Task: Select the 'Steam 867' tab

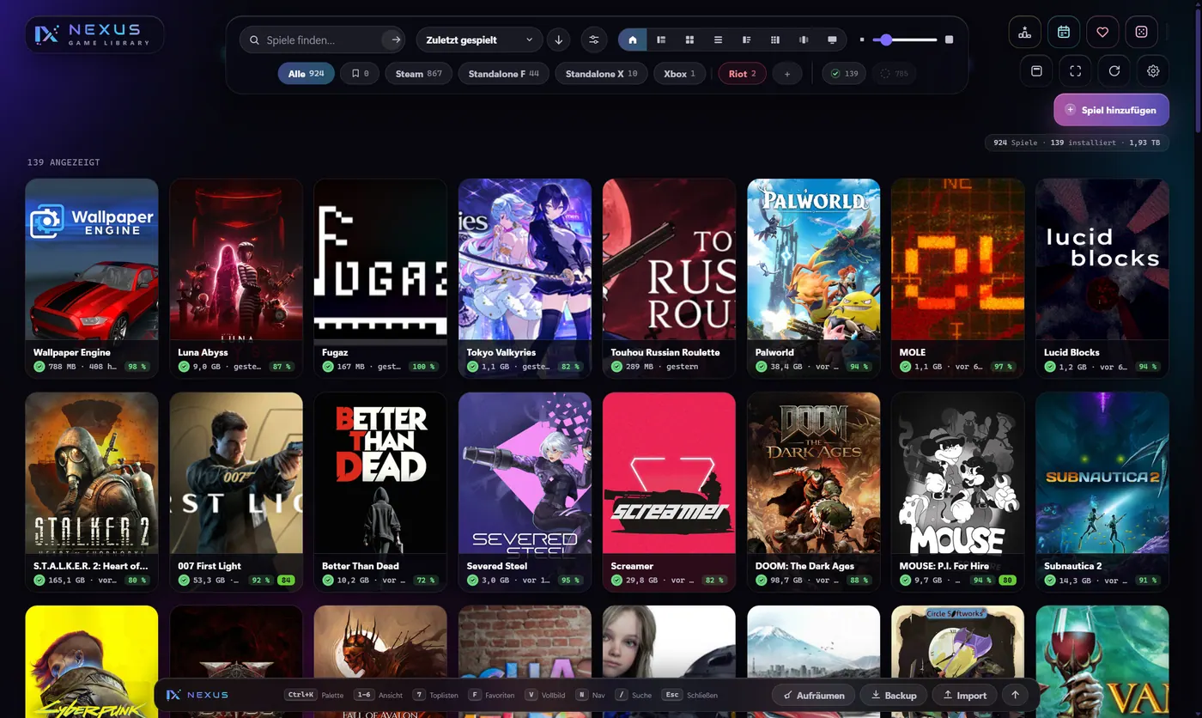Action: 419,74
